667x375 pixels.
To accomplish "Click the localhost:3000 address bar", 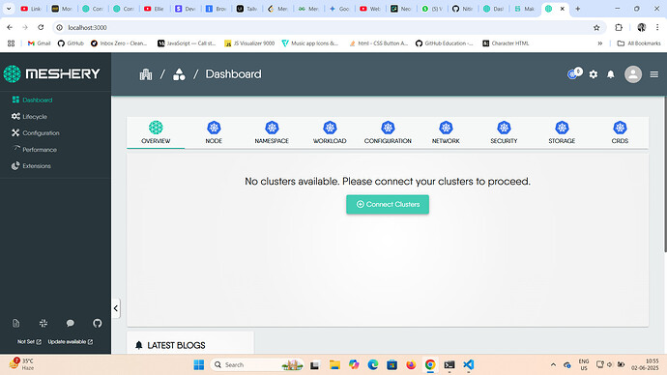I will point(323,28).
